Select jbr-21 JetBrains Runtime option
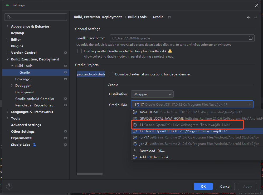Screen dimensions: 263x195 pyautogui.click(x=197, y=144)
